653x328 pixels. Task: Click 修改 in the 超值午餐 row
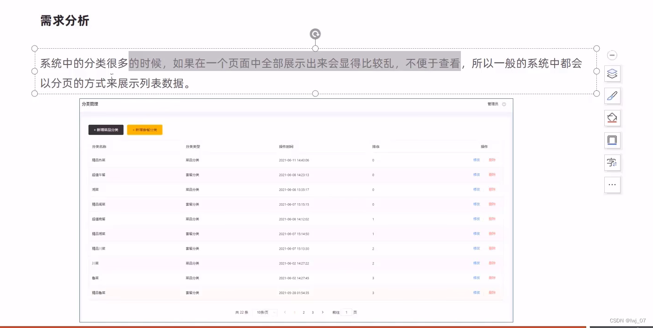pyautogui.click(x=477, y=175)
